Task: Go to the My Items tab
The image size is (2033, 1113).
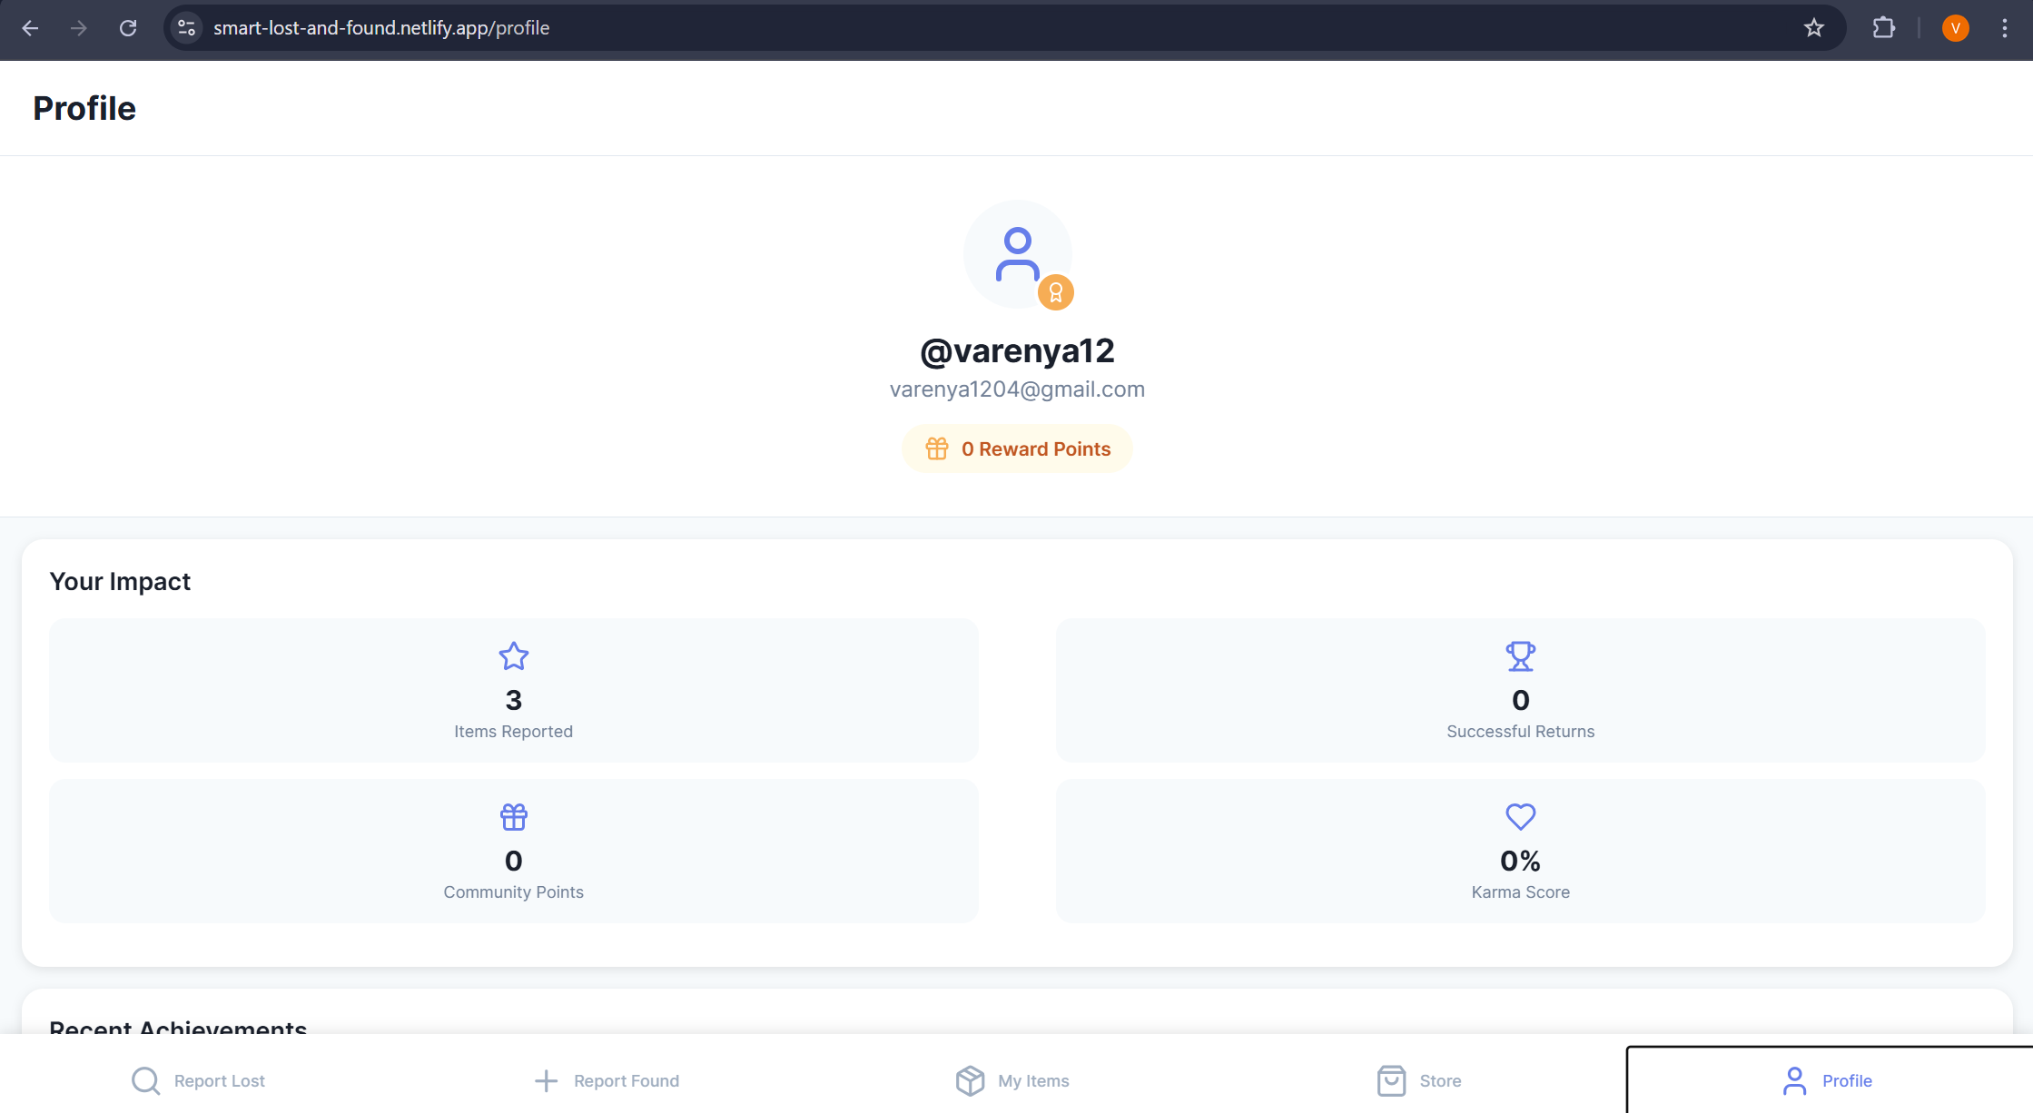Action: tap(1012, 1080)
